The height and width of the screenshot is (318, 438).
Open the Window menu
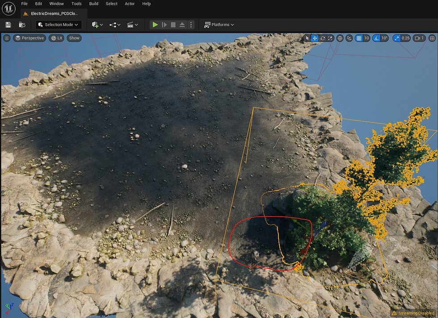coord(56,4)
